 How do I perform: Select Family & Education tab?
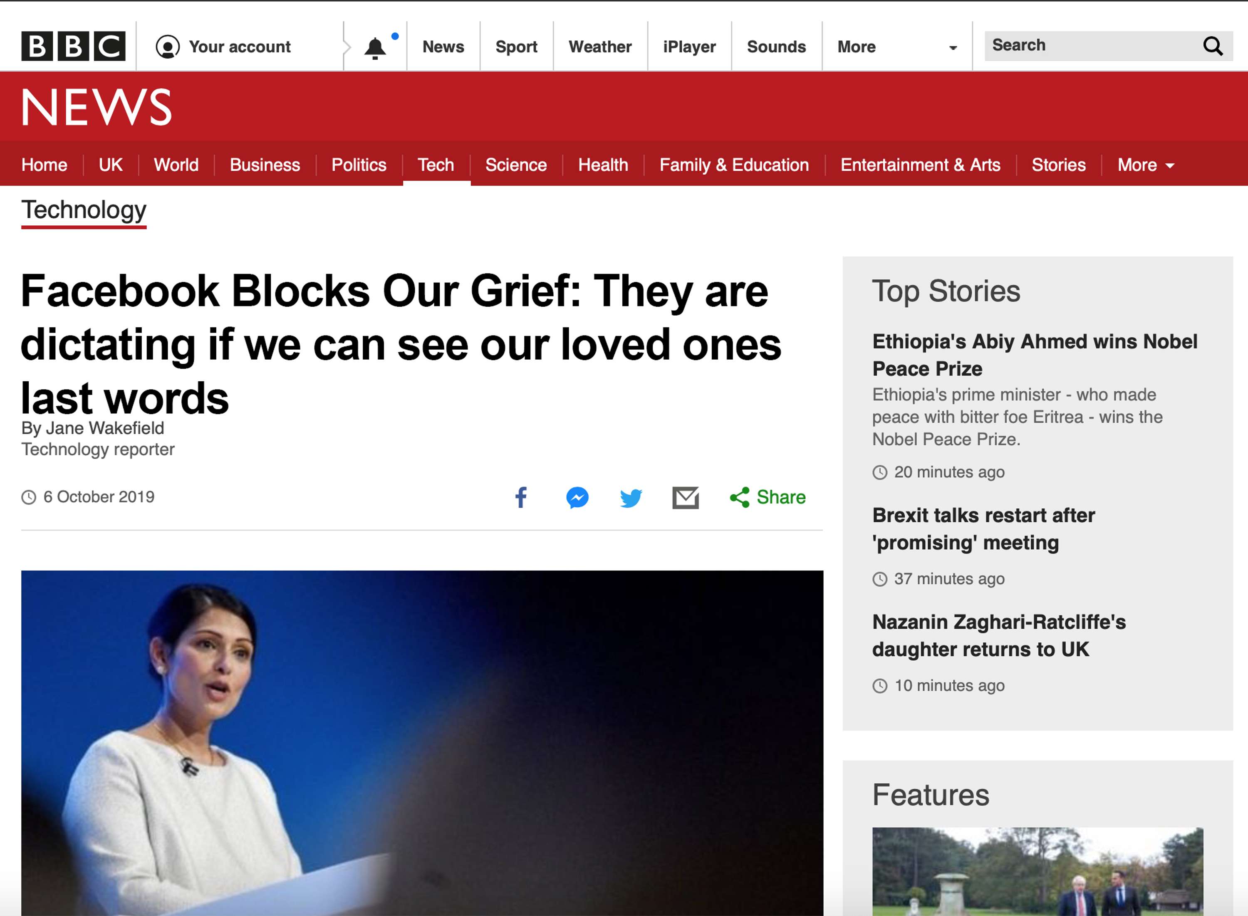(x=734, y=165)
